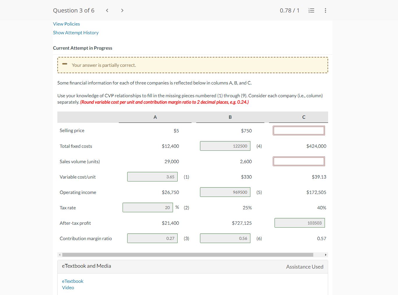Edit After-tax profit field showing 103503
The image size is (398, 295).
point(300,223)
